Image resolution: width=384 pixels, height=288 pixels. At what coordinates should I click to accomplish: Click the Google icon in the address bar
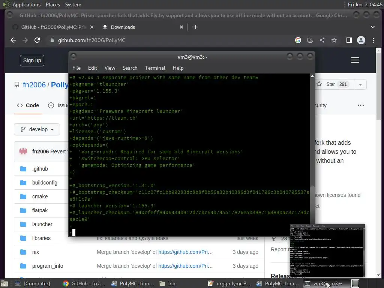(x=298, y=40)
